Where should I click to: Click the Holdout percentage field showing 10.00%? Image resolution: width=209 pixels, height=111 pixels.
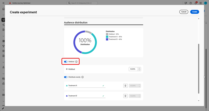(133, 69)
